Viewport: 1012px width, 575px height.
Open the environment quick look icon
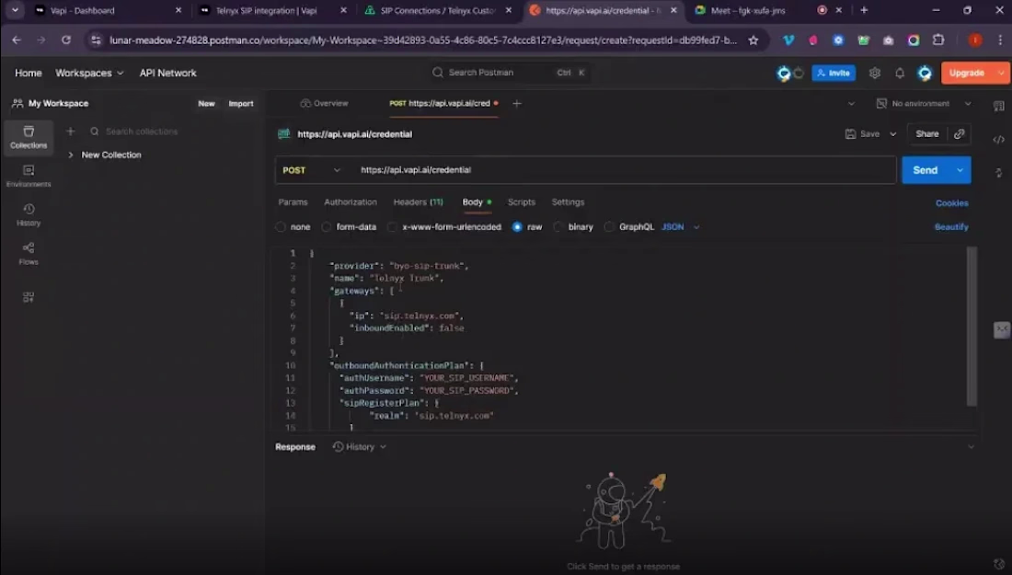881,103
